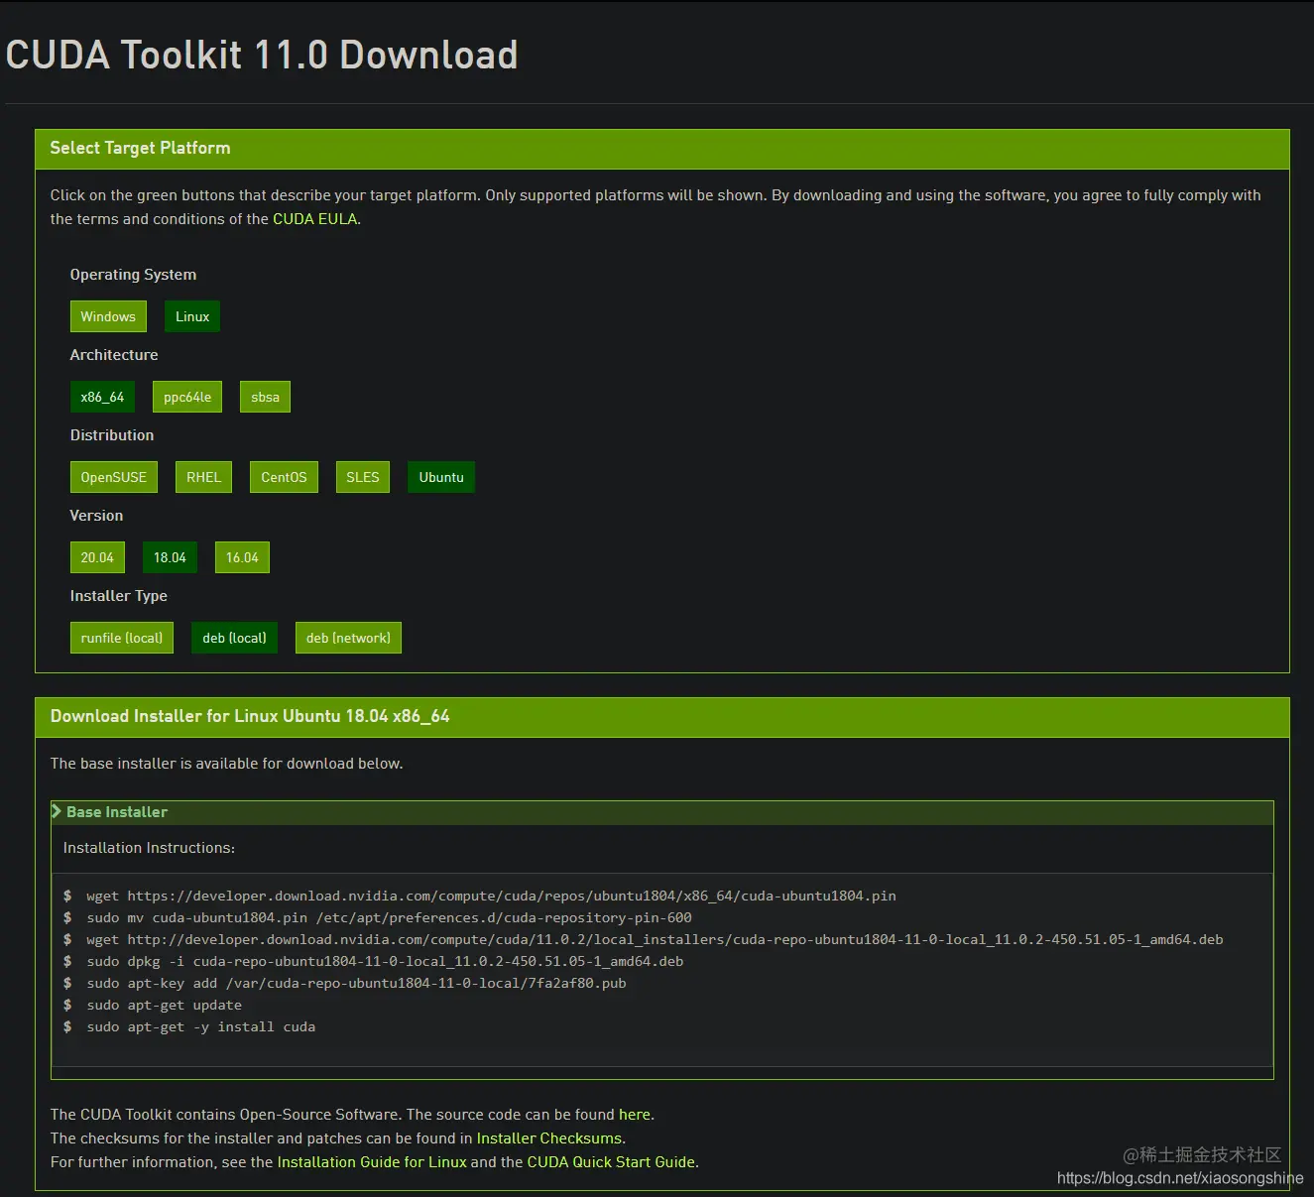Pick RHEL distribution
Screen dimensions: 1314x1197
(x=203, y=477)
